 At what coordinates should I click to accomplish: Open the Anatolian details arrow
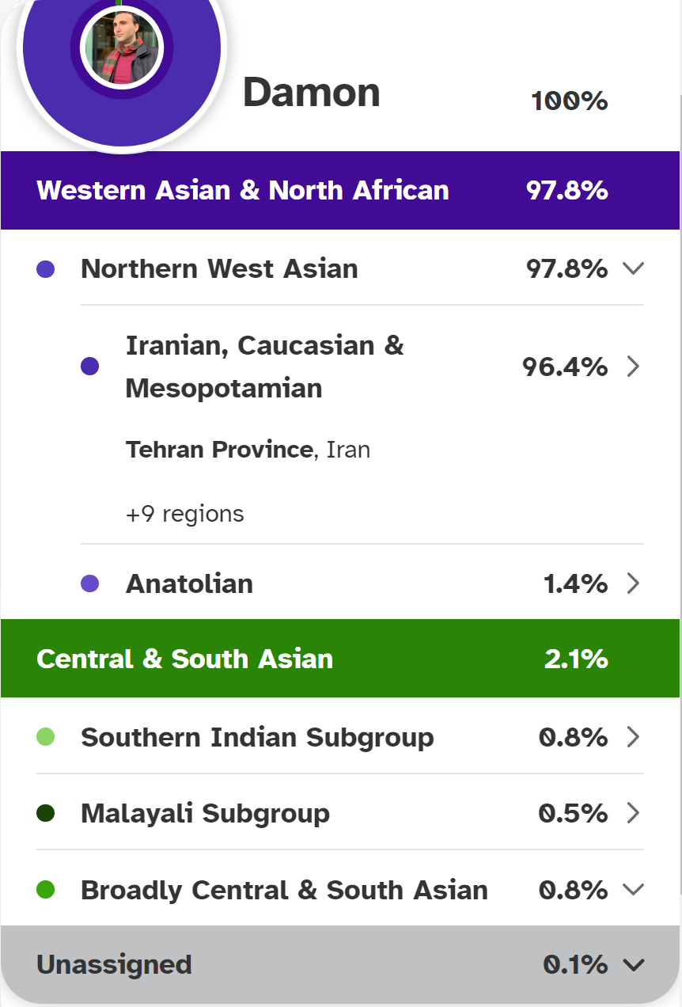coord(633,583)
